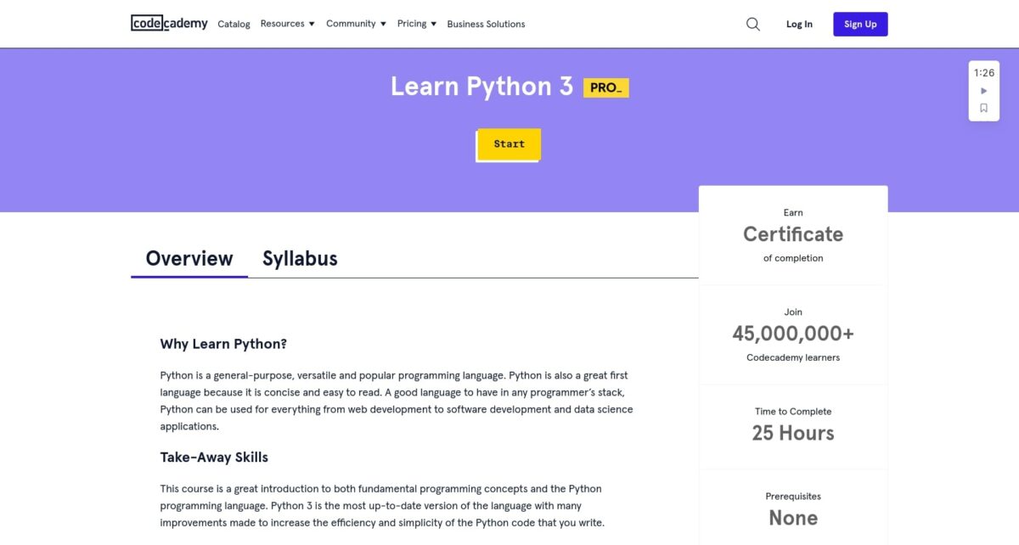Select the Overview tab
The image size is (1019, 545).
189,258
